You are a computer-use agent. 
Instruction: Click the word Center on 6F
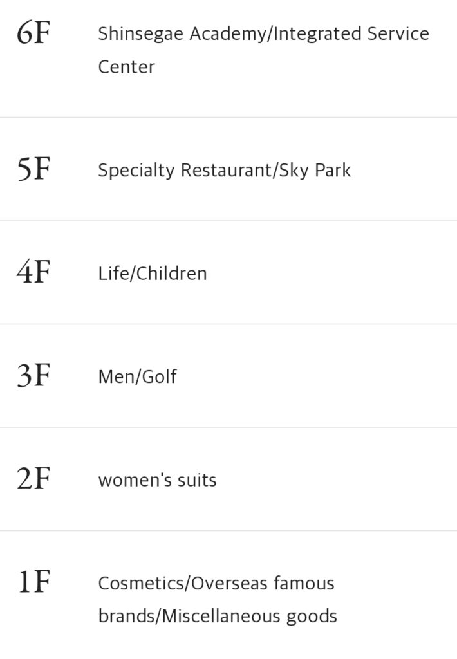(x=126, y=68)
